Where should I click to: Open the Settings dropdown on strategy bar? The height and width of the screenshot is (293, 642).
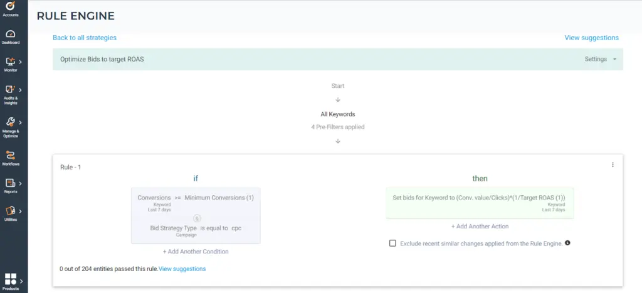pos(600,59)
